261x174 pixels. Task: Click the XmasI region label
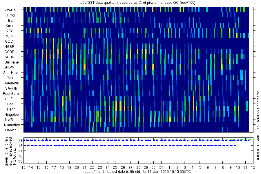tap(10, 26)
